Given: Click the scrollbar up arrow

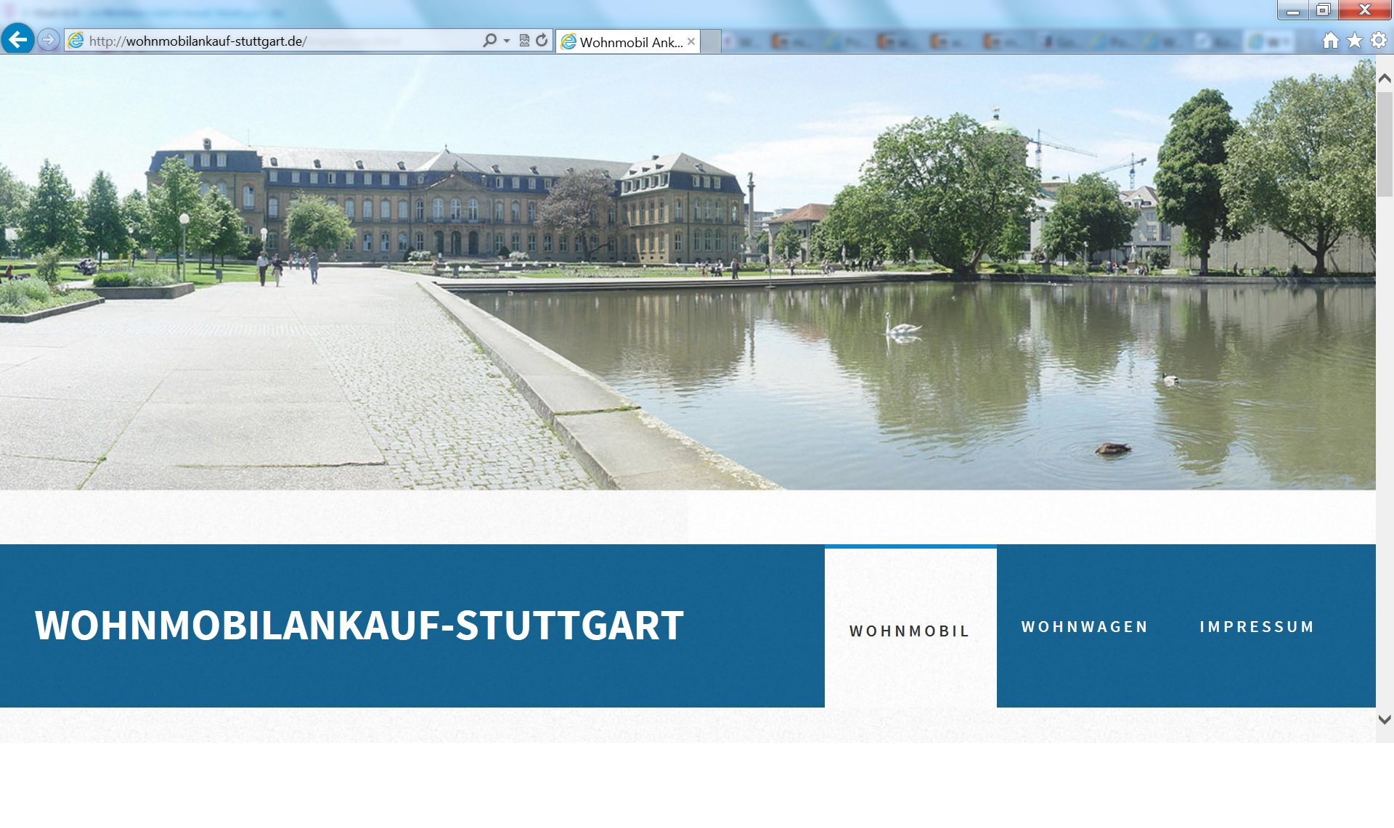Looking at the screenshot, I should (1385, 78).
